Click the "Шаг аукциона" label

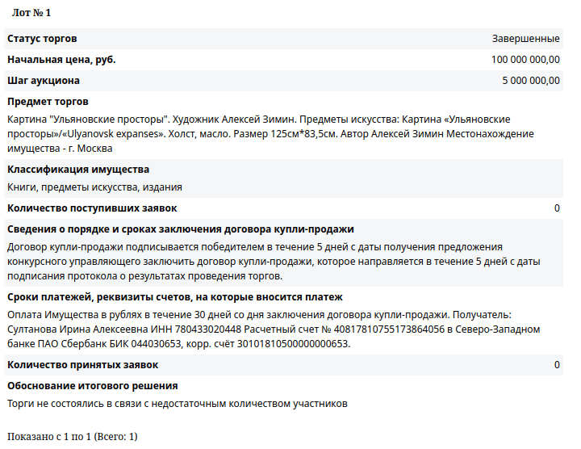coord(44,81)
